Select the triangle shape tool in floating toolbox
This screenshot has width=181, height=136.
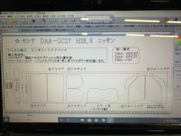pyautogui.click(x=96, y=22)
